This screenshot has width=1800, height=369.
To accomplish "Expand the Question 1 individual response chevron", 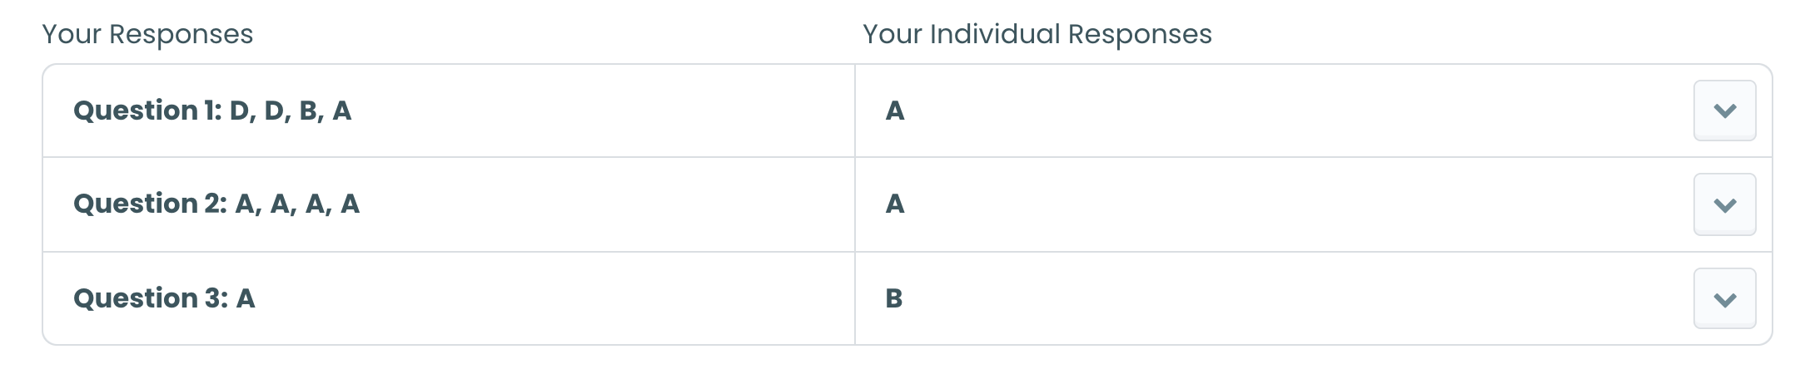I will (1724, 111).
